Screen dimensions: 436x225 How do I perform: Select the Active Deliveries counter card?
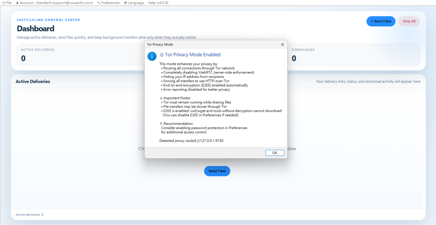(81, 55)
